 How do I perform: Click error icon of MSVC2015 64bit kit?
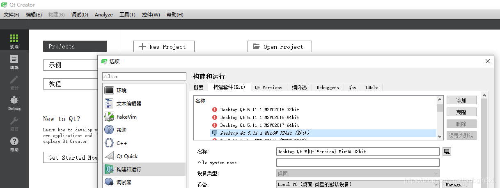click(215, 117)
